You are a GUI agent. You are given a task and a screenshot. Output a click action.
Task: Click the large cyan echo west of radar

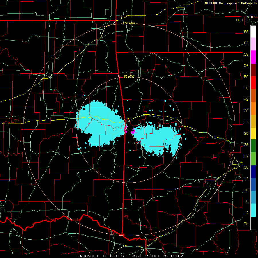[x=100, y=124]
